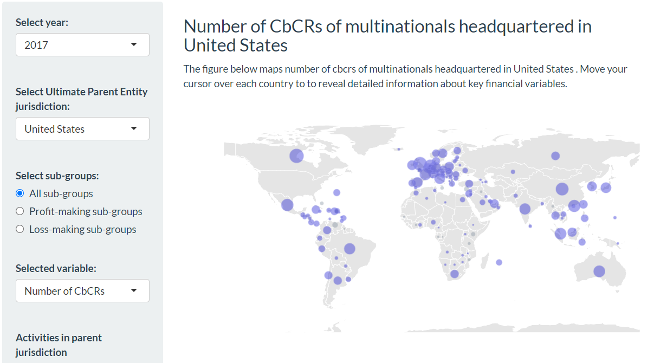
Task: Open the Selected variable dropdown
Action: click(82, 291)
